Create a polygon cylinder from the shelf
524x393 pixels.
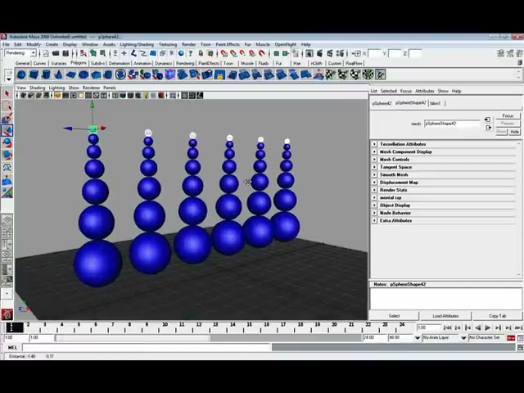pyautogui.click(x=46, y=75)
